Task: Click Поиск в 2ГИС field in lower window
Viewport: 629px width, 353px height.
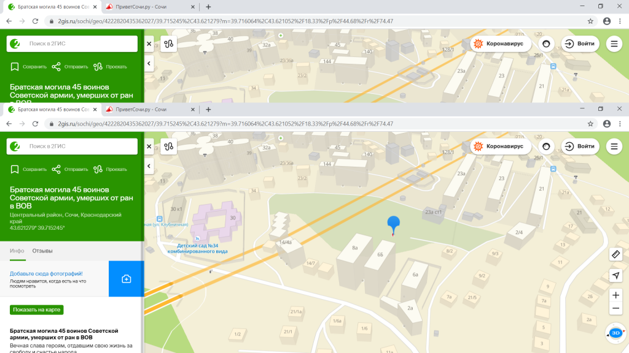Action: (79, 146)
